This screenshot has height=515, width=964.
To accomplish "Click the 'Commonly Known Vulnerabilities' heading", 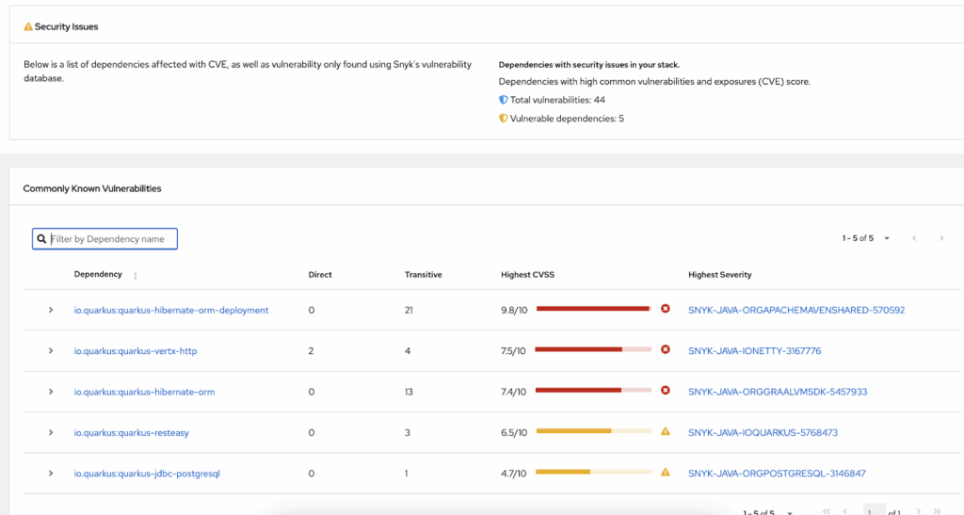I will [x=92, y=188].
